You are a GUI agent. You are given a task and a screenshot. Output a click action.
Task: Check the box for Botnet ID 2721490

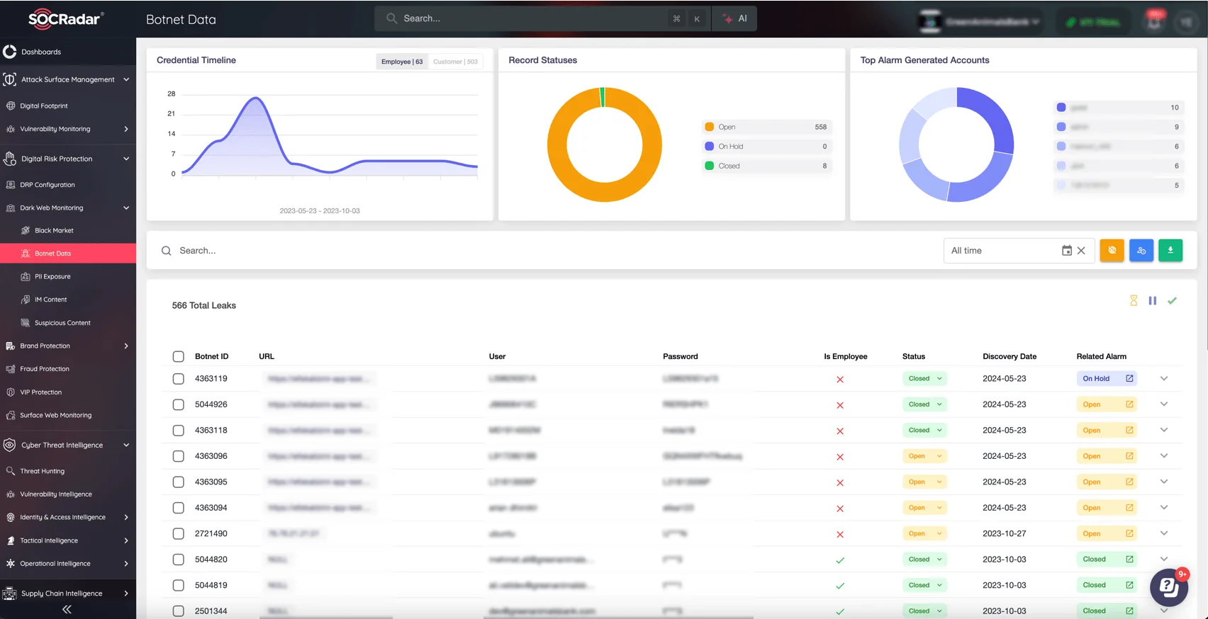(178, 534)
